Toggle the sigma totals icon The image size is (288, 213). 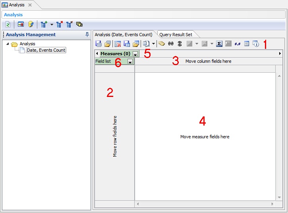click(x=219, y=44)
